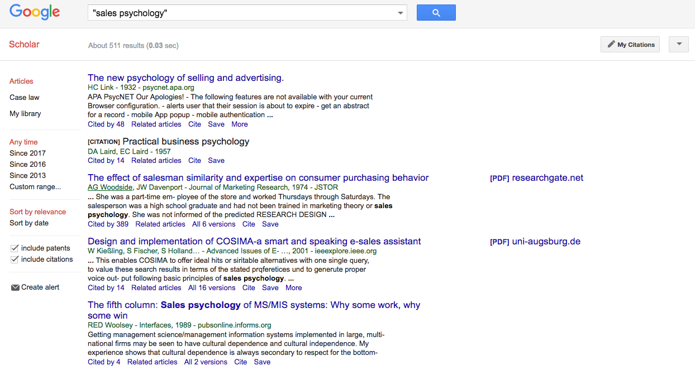Open The fifth column Sales psychology article
The width and height of the screenshot is (695, 375).
254,310
